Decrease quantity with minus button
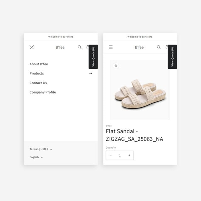Viewport: 201px width, 201px height. tap(111, 155)
